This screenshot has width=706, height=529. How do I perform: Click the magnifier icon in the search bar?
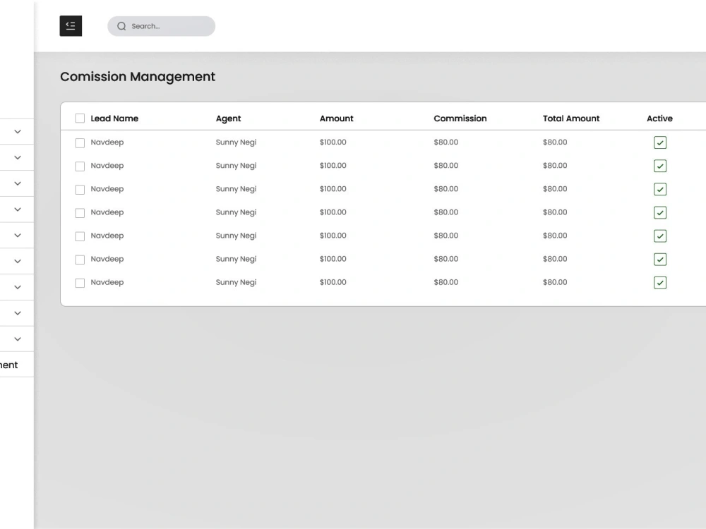click(121, 26)
